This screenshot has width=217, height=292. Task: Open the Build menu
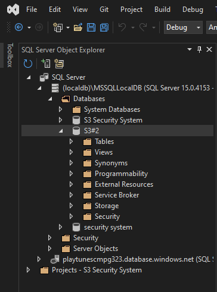click(x=162, y=10)
